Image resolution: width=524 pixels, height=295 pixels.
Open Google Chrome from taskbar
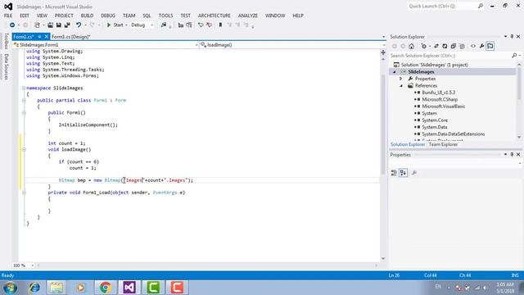point(106,288)
